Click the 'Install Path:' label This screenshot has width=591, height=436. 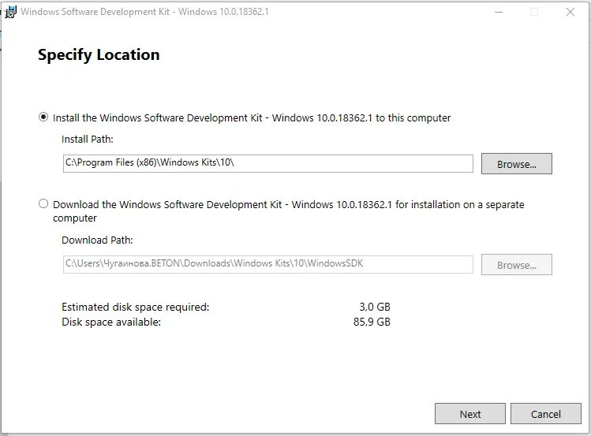coord(88,140)
